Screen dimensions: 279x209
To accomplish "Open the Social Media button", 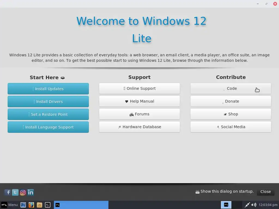I will coord(231,127).
